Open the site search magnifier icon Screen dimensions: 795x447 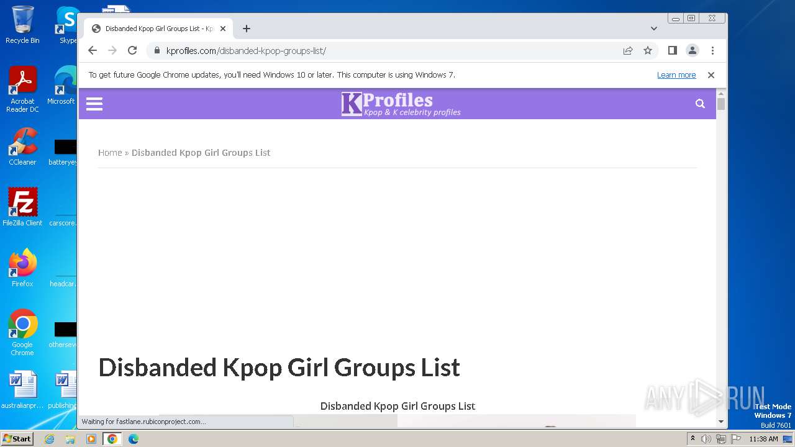click(x=700, y=104)
